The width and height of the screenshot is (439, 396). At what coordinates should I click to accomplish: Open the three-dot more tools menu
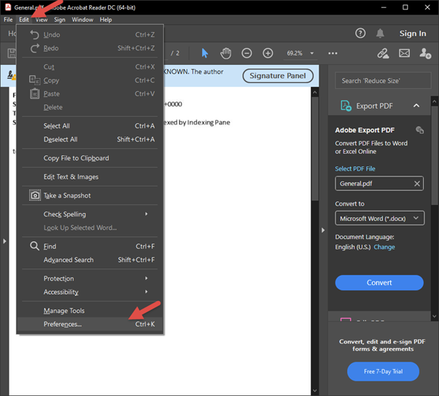pyautogui.click(x=333, y=53)
